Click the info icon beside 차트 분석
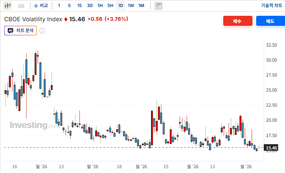Image resolution: width=285 pixels, height=173 pixels. 42,31
